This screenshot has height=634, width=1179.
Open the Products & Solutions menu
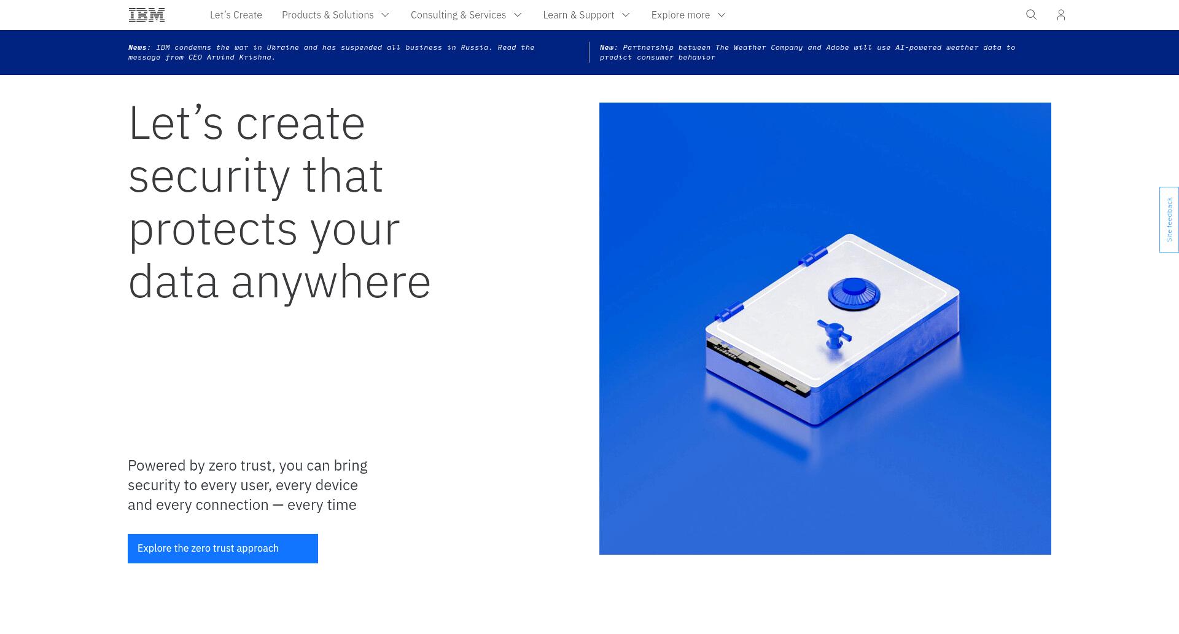tap(327, 15)
